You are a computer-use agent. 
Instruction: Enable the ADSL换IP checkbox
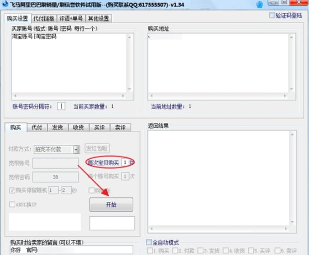(x=12, y=204)
